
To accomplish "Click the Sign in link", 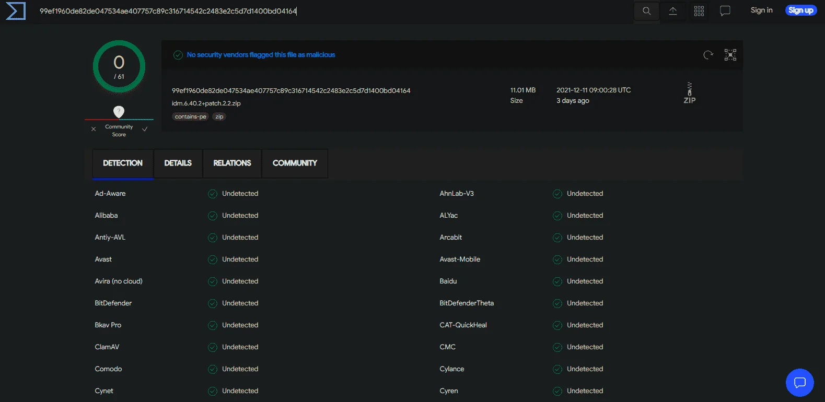I will point(761,10).
